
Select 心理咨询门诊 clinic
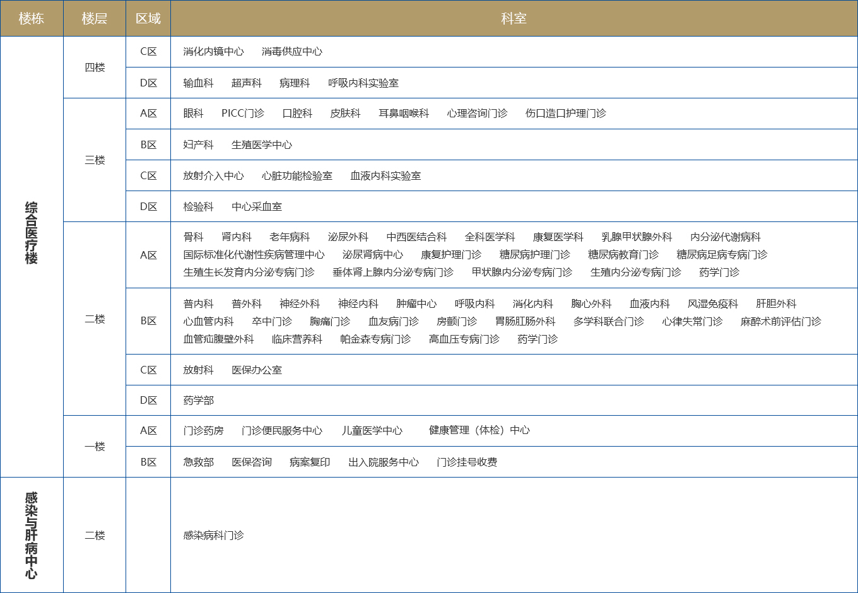point(477,114)
